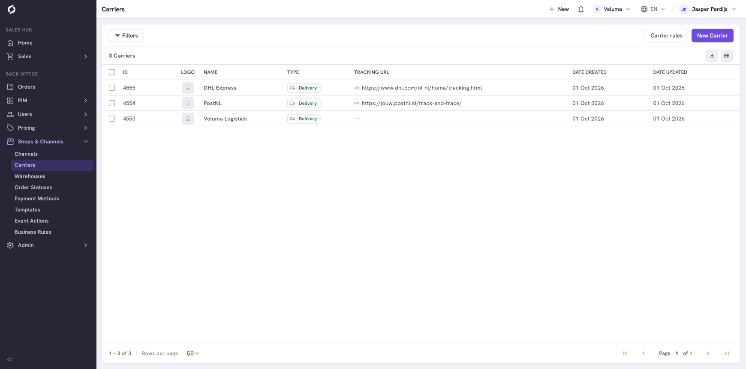Expand the Admin section chevron
Image resolution: width=746 pixels, height=369 pixels.
(x=86, y=245)
